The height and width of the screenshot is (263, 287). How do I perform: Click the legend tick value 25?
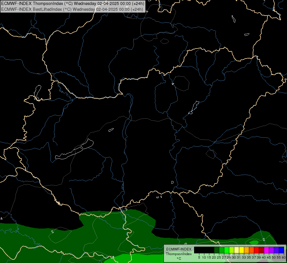[x=219, y=257]
